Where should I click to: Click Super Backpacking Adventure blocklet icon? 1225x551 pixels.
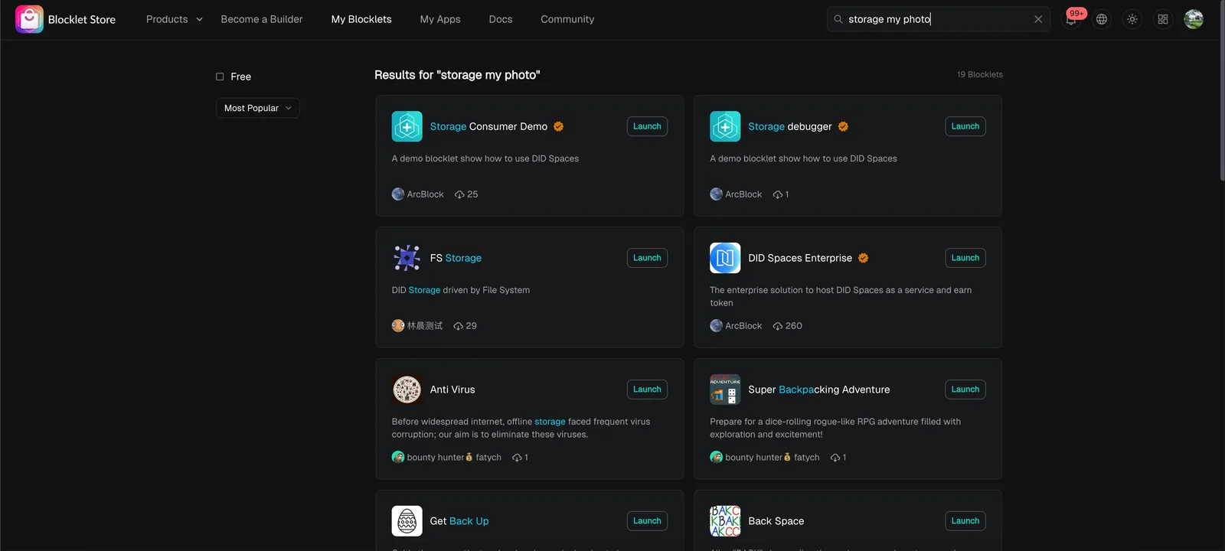click(725, 390)
